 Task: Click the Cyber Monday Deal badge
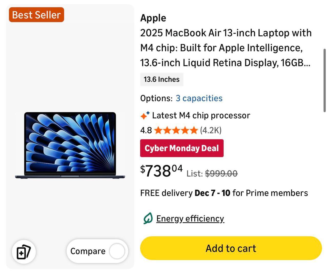tap(182, 148)
